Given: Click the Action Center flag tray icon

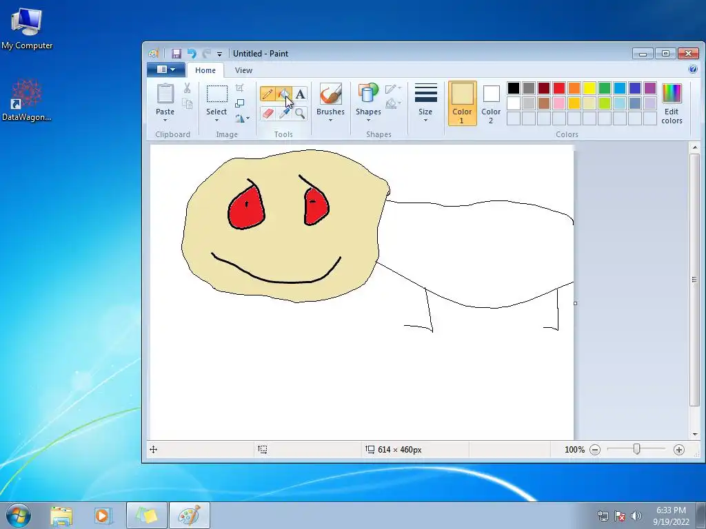Looking at the screenshot, I should point(620,516).
